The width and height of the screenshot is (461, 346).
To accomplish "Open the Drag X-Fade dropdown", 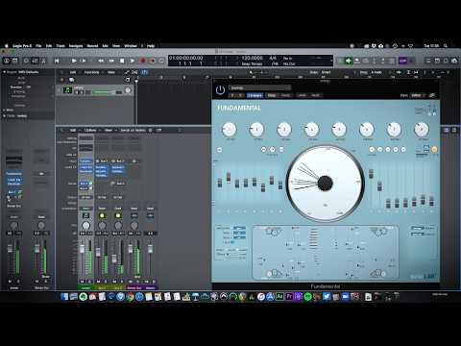I will click(376, 72).
